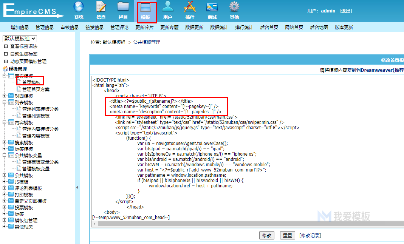Viewport: 404px width, 244px height.
Task: Click the document icon beside 管理首页方案
Action: [19, 89]
